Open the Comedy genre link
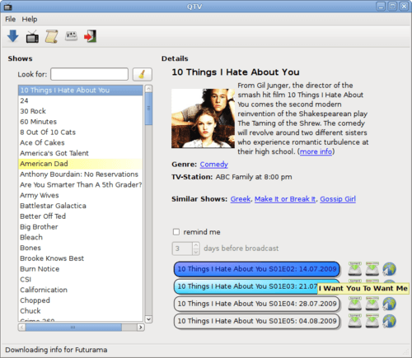The height and width of the screenshot is (358, 412). (213, 165)
